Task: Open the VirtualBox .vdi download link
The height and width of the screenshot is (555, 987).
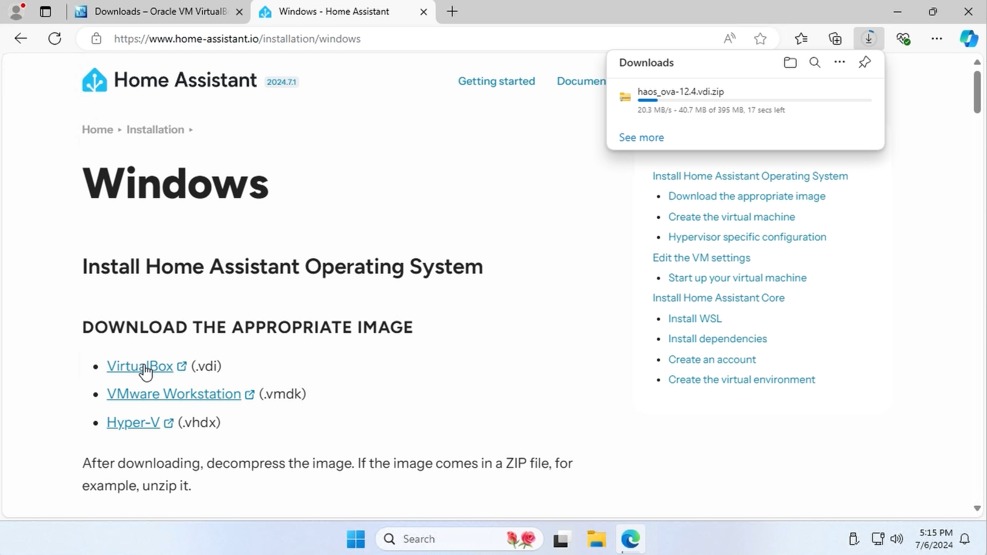Action: (x=140, y=366)
